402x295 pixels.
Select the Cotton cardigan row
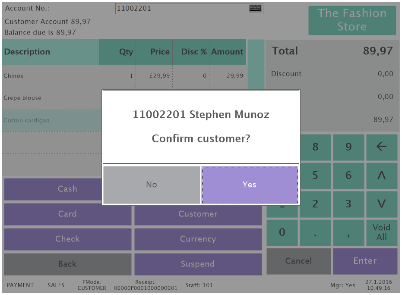coord(50,121)
